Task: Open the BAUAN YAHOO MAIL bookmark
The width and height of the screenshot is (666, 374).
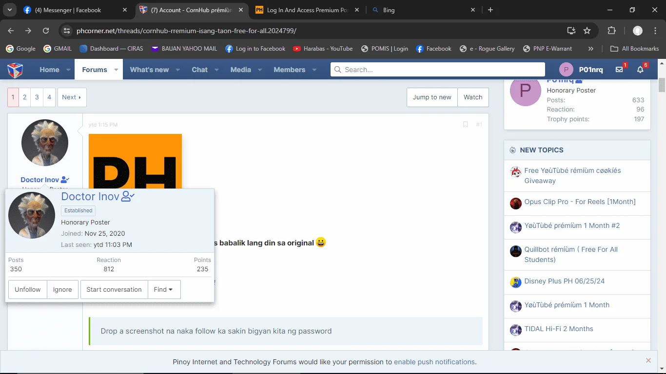Action: tap(184, 49)
